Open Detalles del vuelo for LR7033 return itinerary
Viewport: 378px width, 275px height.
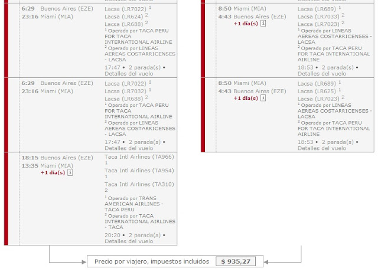click(x=322, y=74)
